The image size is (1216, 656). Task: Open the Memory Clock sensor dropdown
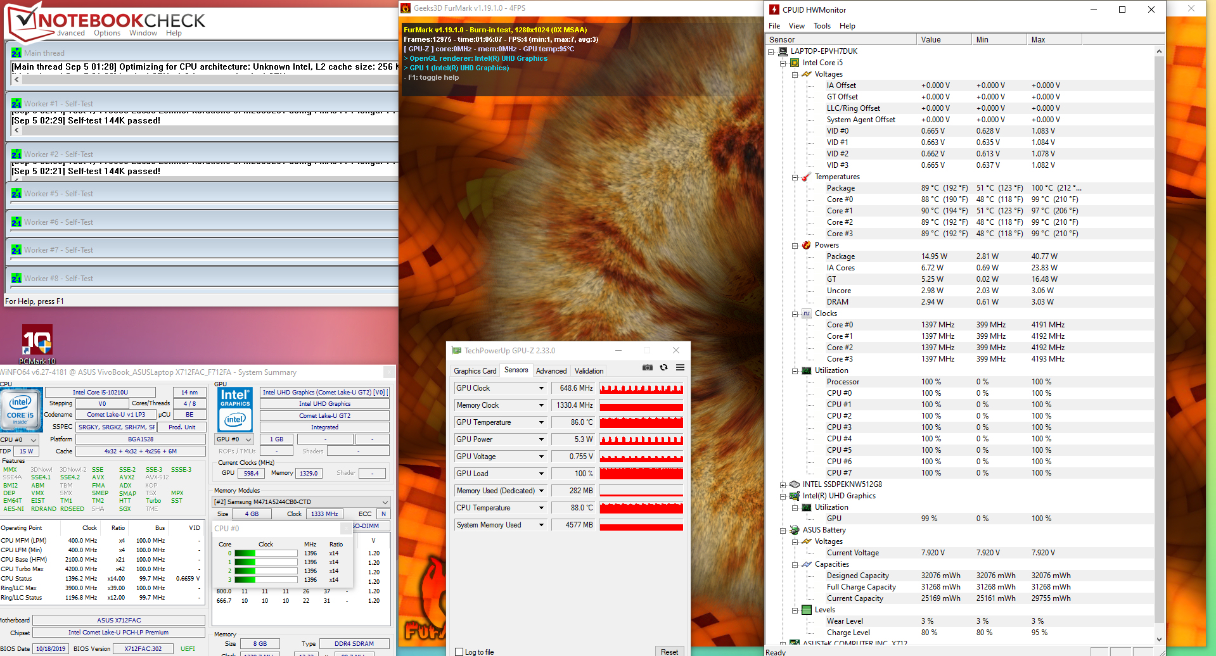(x=541, y=405)
